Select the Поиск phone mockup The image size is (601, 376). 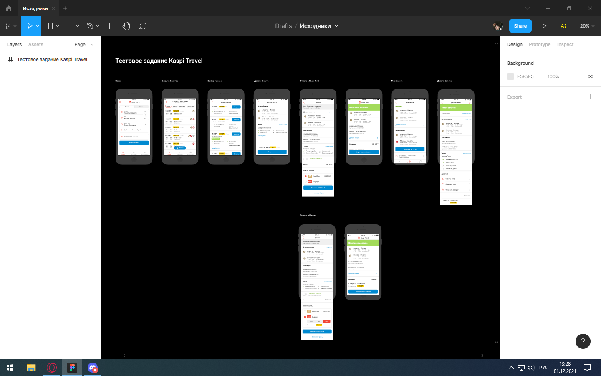click(134, 127)
